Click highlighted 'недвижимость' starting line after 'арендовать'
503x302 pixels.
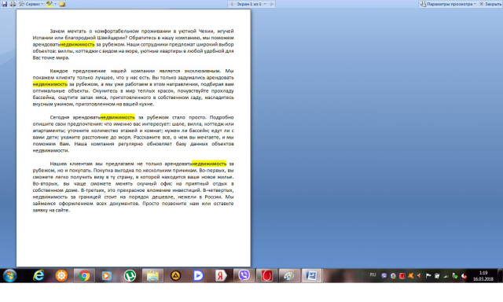(50, 84)
